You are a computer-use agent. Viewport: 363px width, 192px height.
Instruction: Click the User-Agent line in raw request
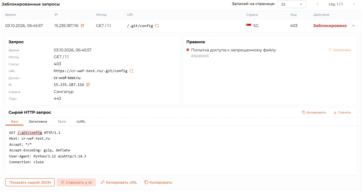pos(48,156)
